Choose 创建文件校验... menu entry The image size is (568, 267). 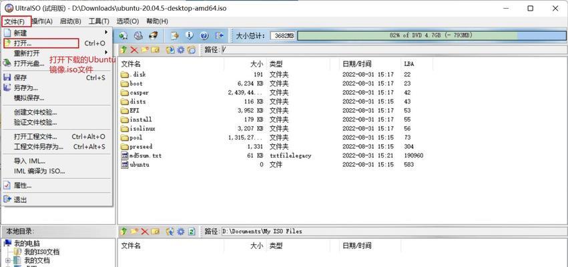tap(57, 112)
